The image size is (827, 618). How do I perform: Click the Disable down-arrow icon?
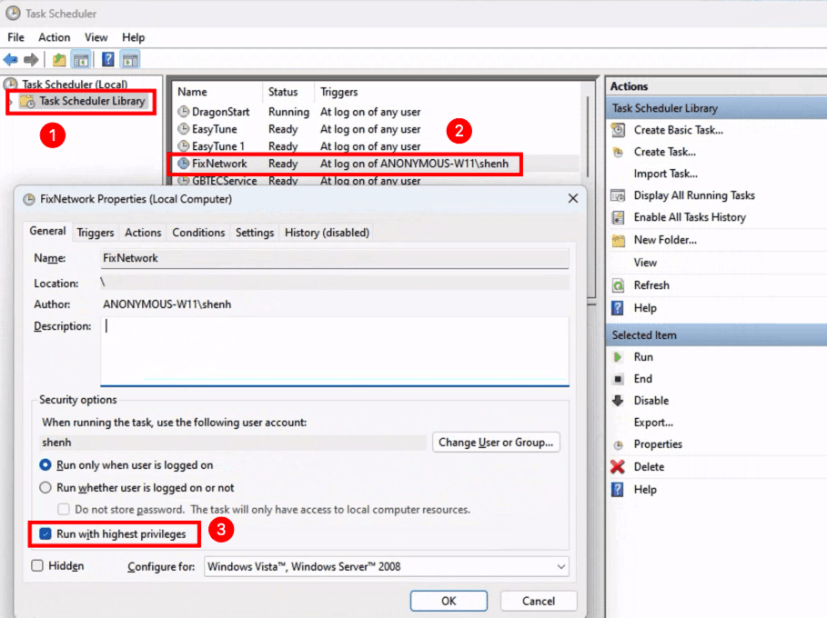(x=619, y=401)
